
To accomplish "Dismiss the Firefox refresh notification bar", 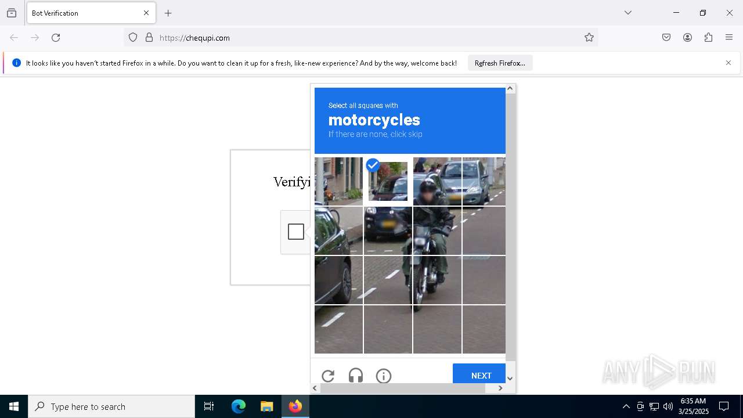I will click(728, 63).
